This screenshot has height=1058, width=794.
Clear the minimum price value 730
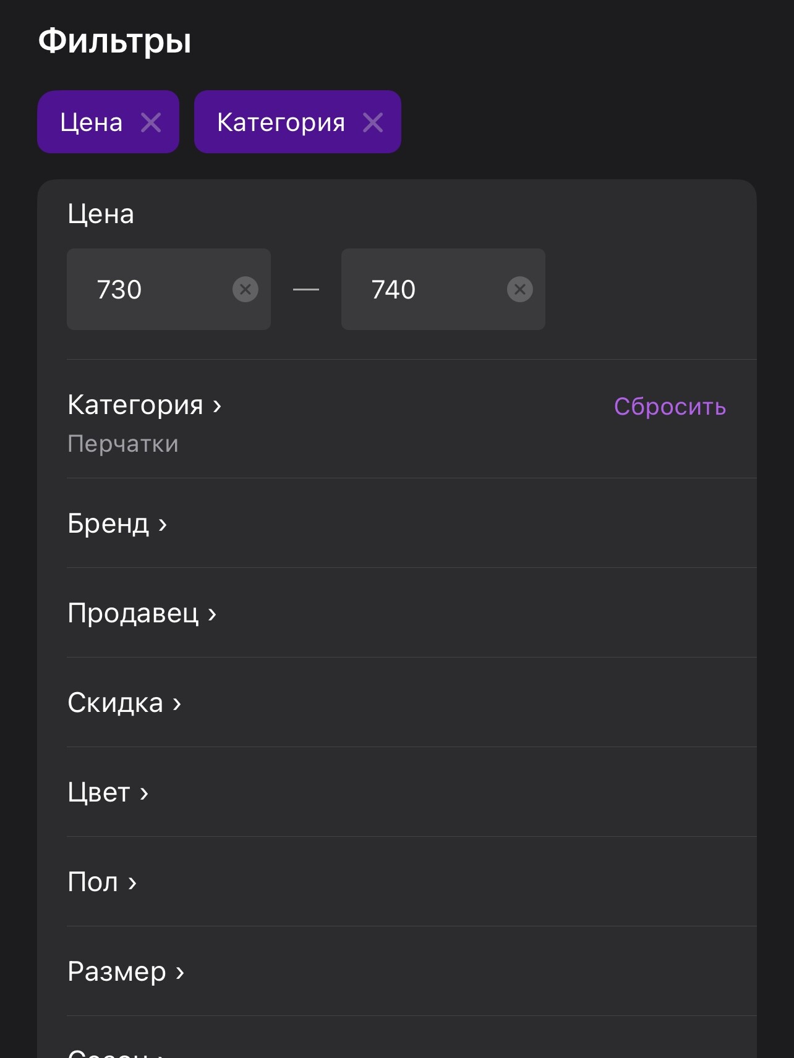[245, 289]
